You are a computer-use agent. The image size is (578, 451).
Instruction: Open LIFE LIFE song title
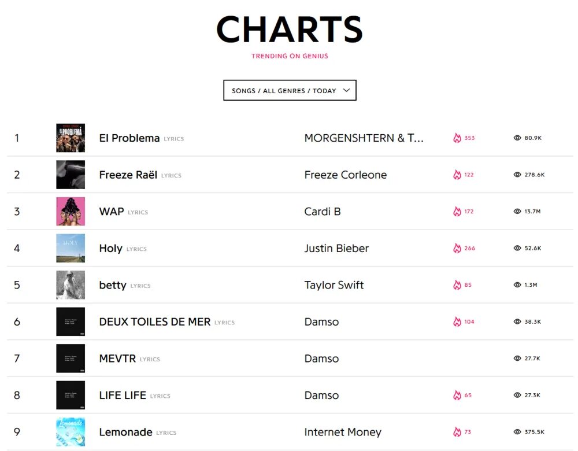coord(123,395)
